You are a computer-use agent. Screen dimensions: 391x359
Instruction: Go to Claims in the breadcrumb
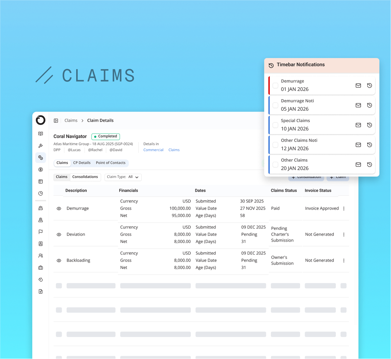(x=71, y=121)
